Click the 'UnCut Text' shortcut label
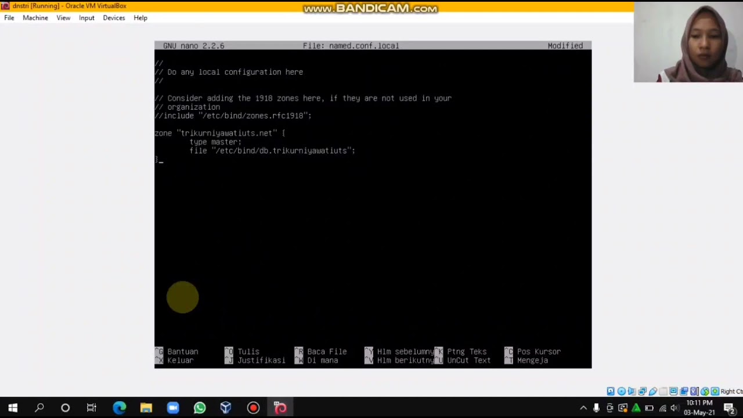Image resolution: width=743 pixels, height=418 pixels. click(468, 361)
